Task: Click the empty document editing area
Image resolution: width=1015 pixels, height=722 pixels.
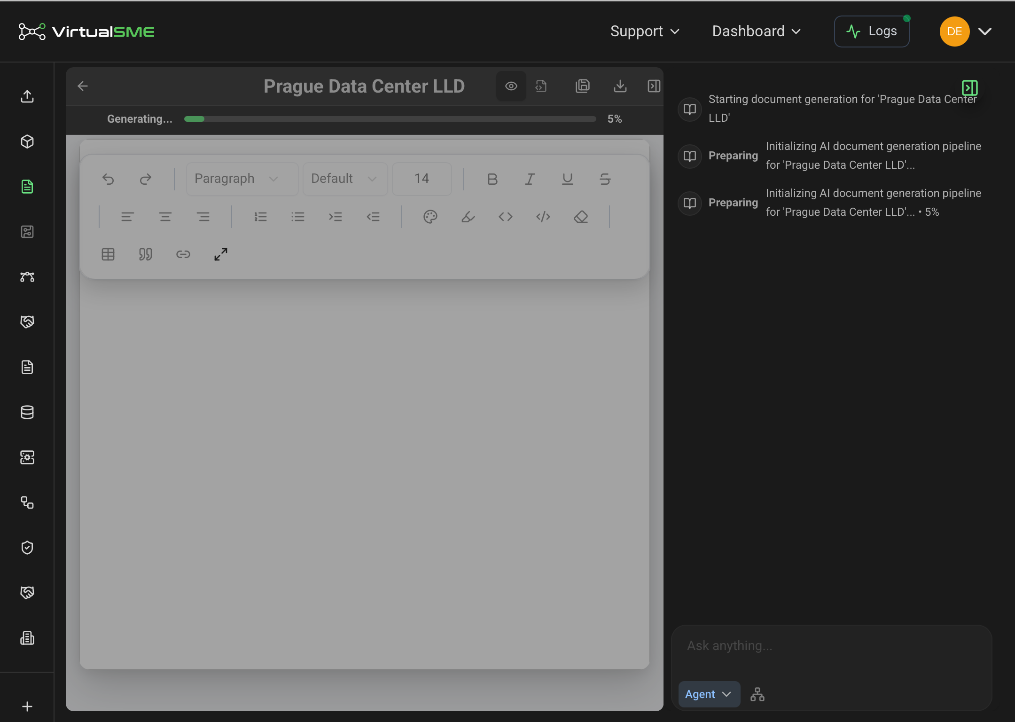Action: 365,474
